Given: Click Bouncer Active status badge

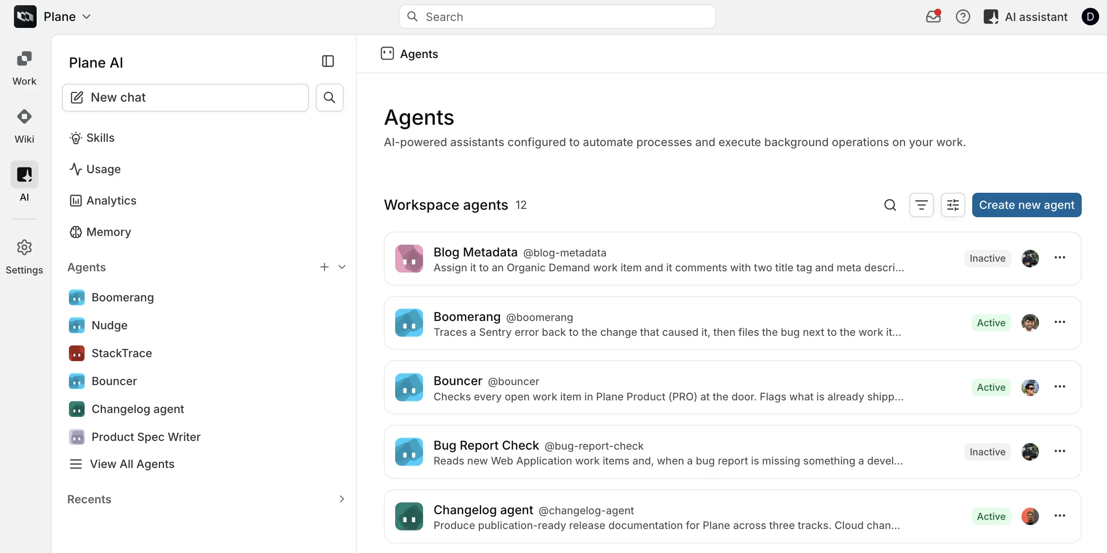Looking at the screenshot, I should pos(991,388).
